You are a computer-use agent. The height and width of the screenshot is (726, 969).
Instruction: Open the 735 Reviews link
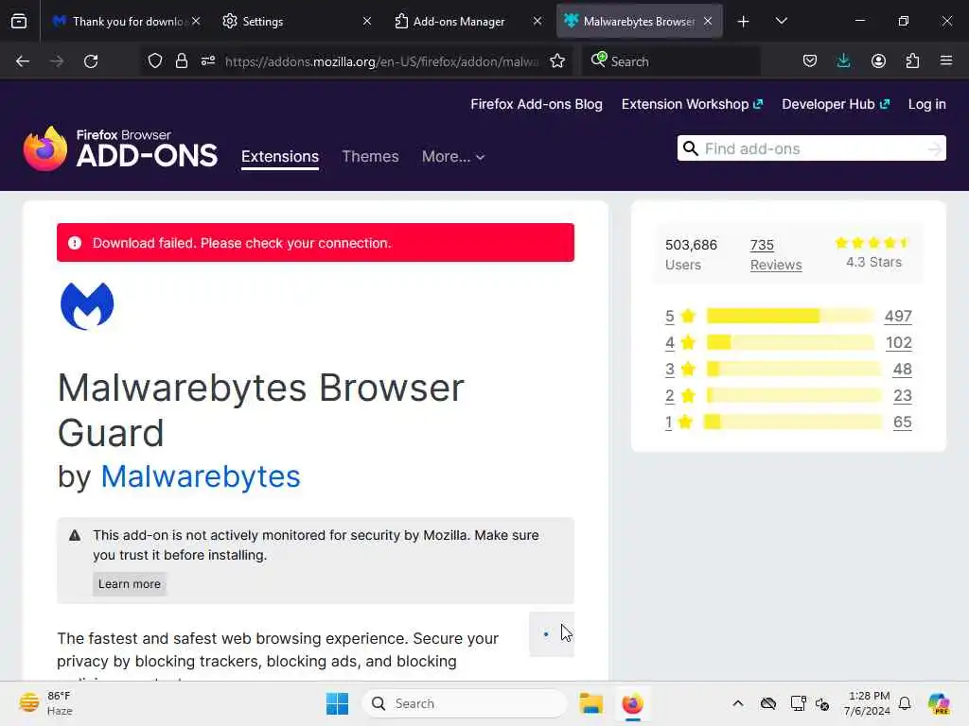[776, 254]
